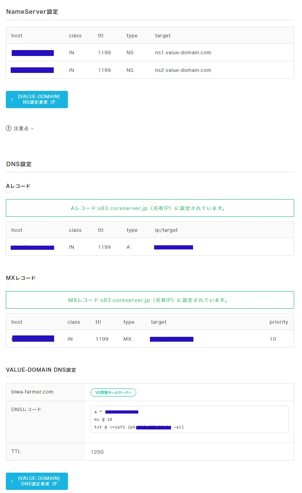Click the external-link icon on NS設定変更 button

pyautogui.click(x=53, y=102)
